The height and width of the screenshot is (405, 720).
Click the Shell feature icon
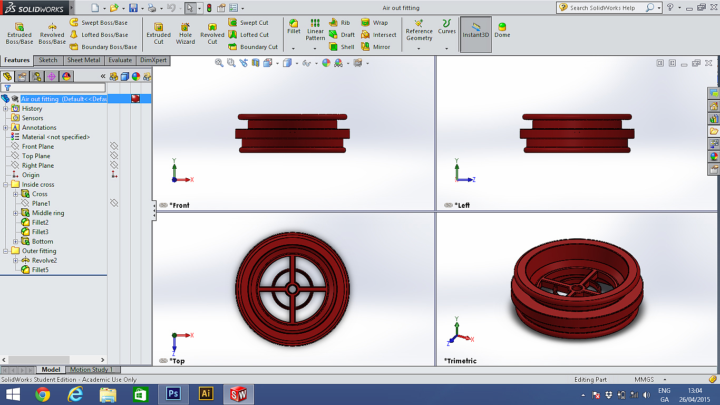coord(342,47)
